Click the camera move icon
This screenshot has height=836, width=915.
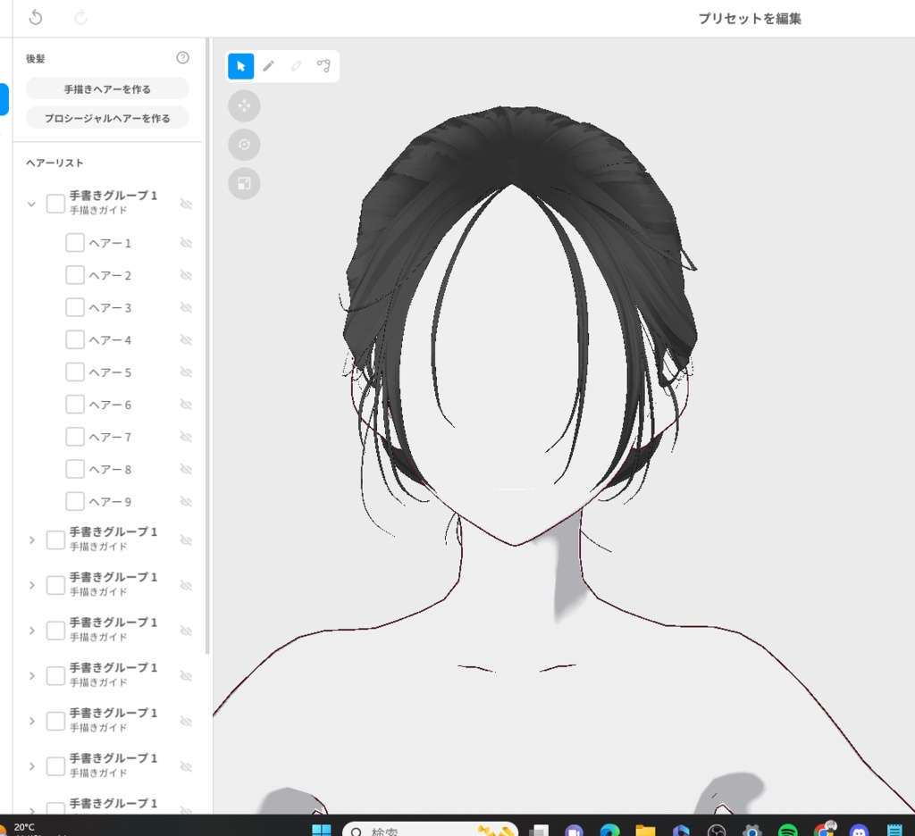pyautogui.click(x=244, y=105)
